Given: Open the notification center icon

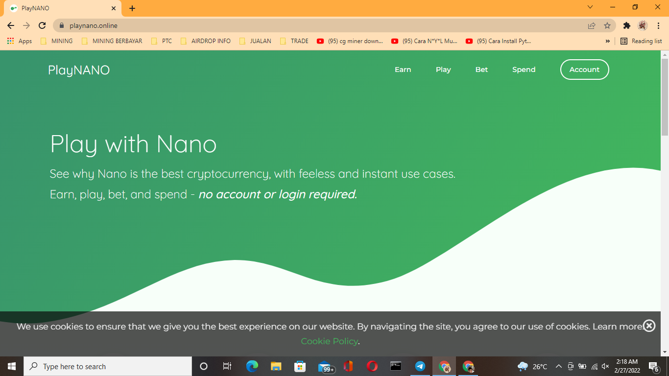Looking at the screenshot, I should pyautogui.click(x=654, y=367).
